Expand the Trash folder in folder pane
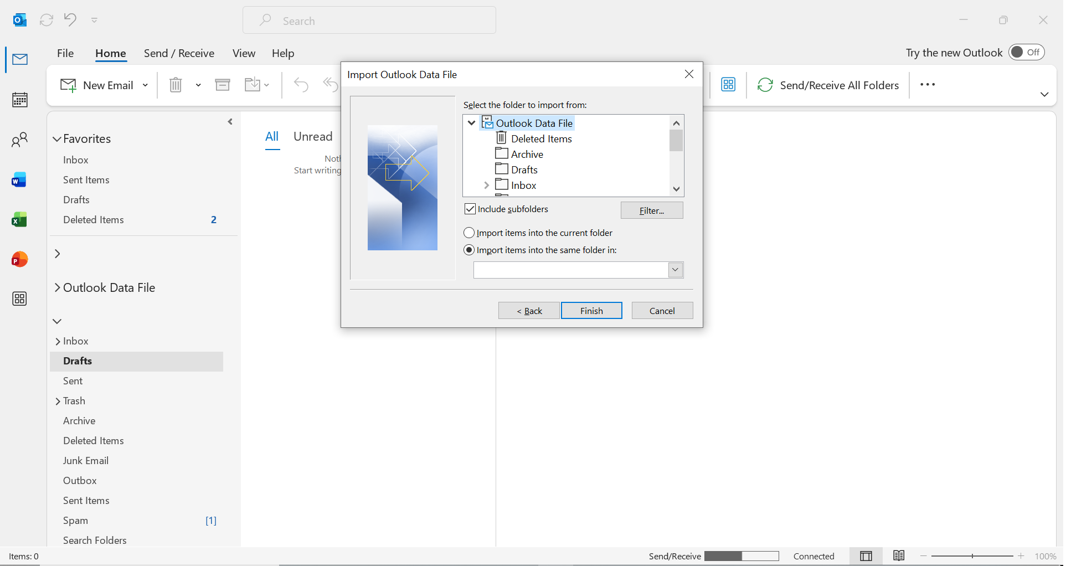This screenshot has height=566, width=1066. [x=58, y=402]
